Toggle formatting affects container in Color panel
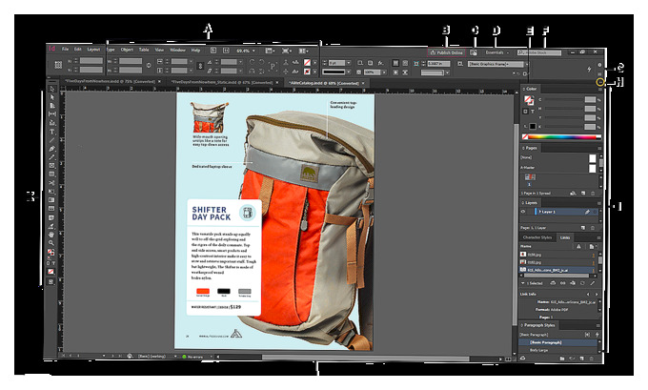The image size is (648, 390). (525, 112)
